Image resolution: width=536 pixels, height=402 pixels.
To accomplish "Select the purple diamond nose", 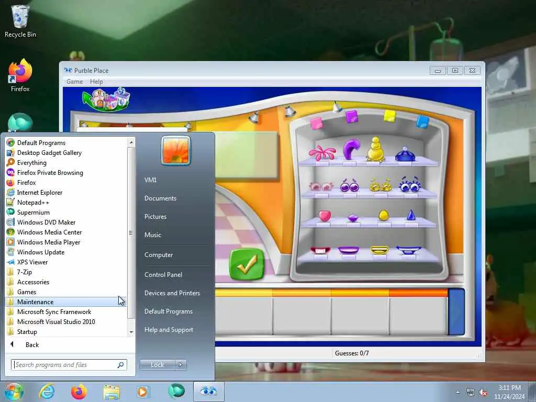I will (x=353, y=218).
